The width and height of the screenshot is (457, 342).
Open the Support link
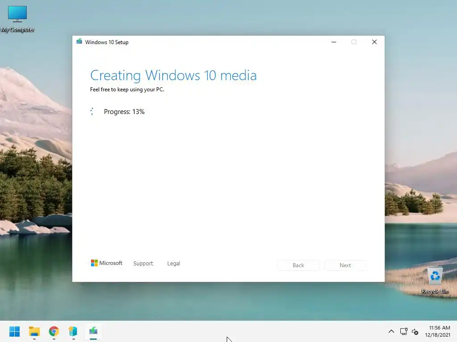point(143,264)
